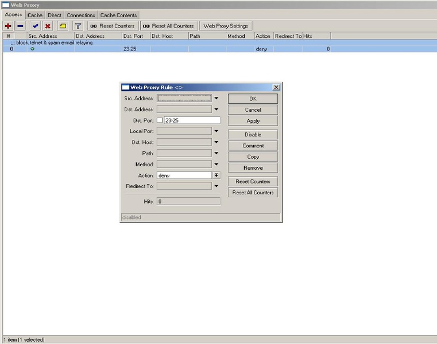The width and height of the screenshot is (437, 344).
Task: Click Reset All Counters in the main toolbar
Action: [169, 26]
